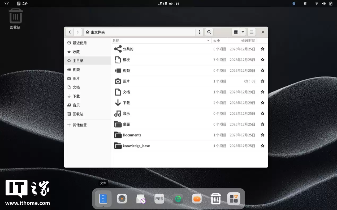Open the three-dot path options menu
The height and width of the screenshot is (210, 337).
[199, 32]
